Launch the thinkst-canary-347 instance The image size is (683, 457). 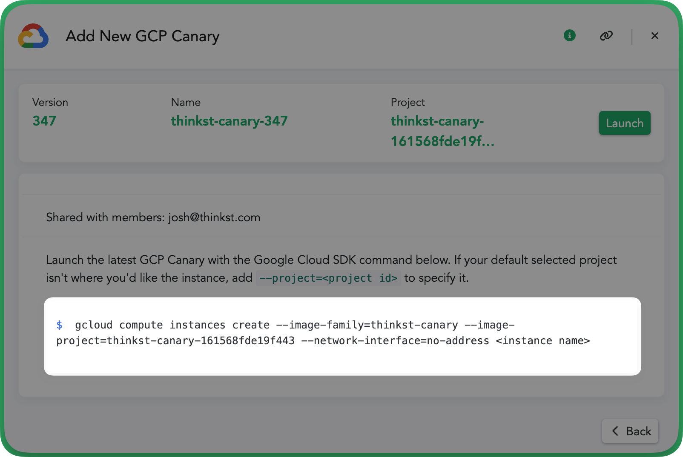tap(624, 123)
